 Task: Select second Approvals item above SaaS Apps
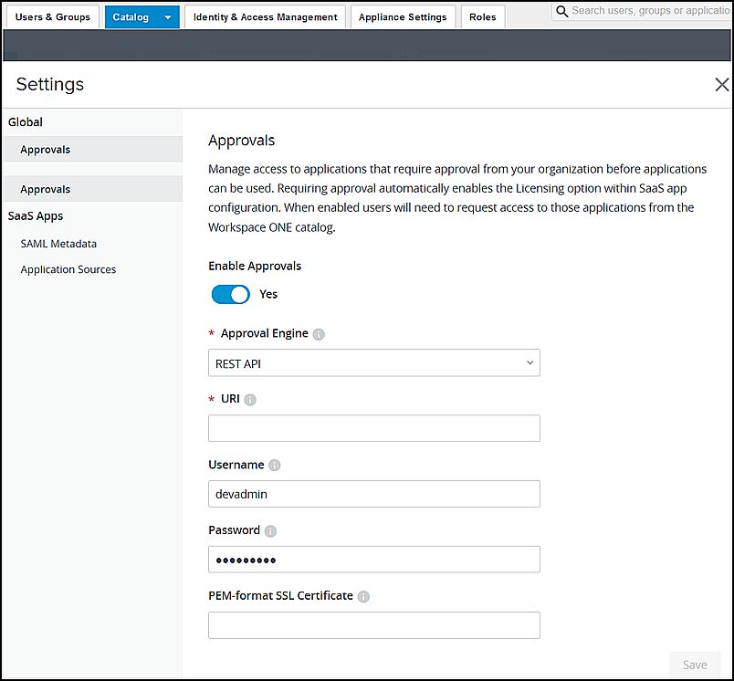pos(93,189)
